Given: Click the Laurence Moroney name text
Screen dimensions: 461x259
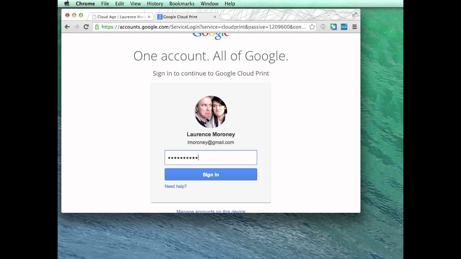Looking at the screenshot, I should click(211, 134).
